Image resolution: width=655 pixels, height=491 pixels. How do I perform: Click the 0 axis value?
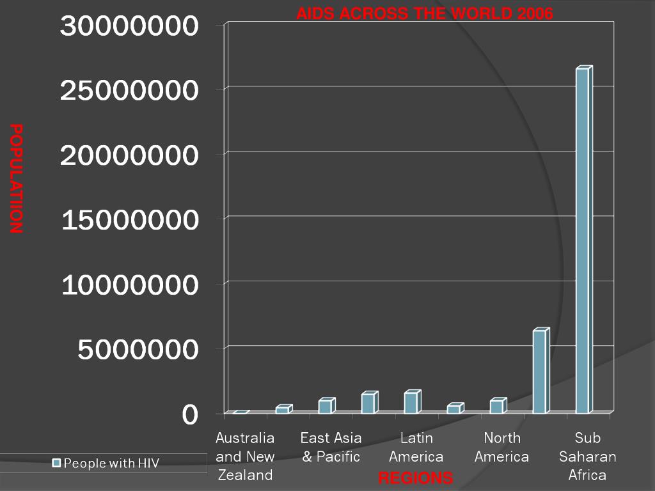coord(190,414)
